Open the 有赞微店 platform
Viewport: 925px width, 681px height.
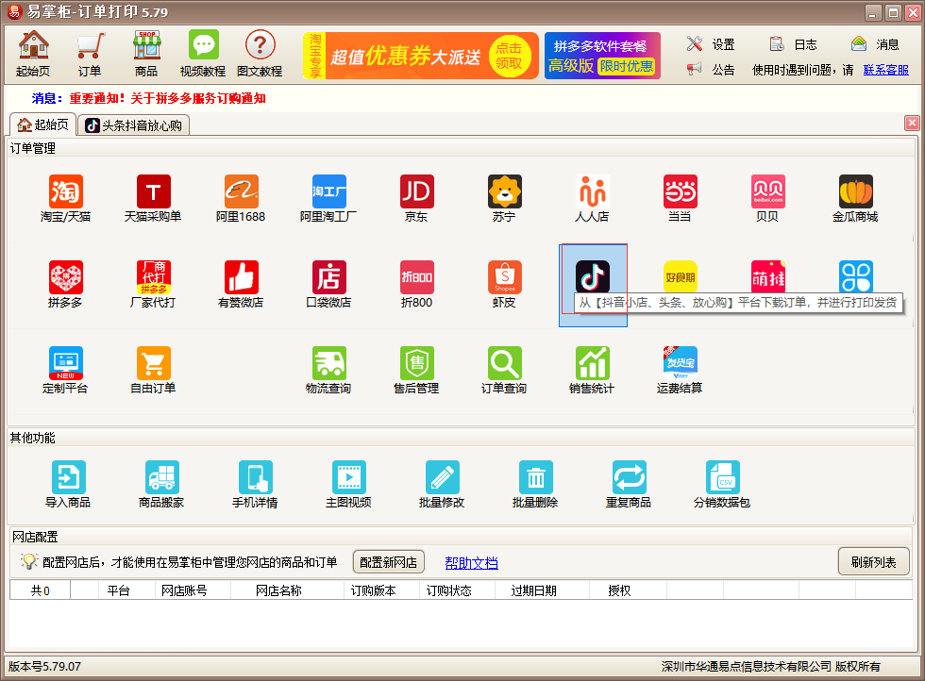pyautogui.click(x=241, y=285)
